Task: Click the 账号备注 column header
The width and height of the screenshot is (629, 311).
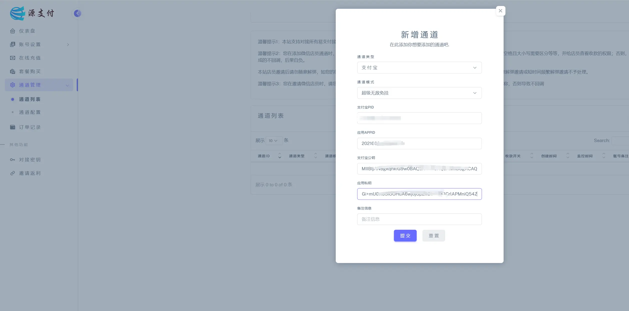Action: click(x=621, y=156)
